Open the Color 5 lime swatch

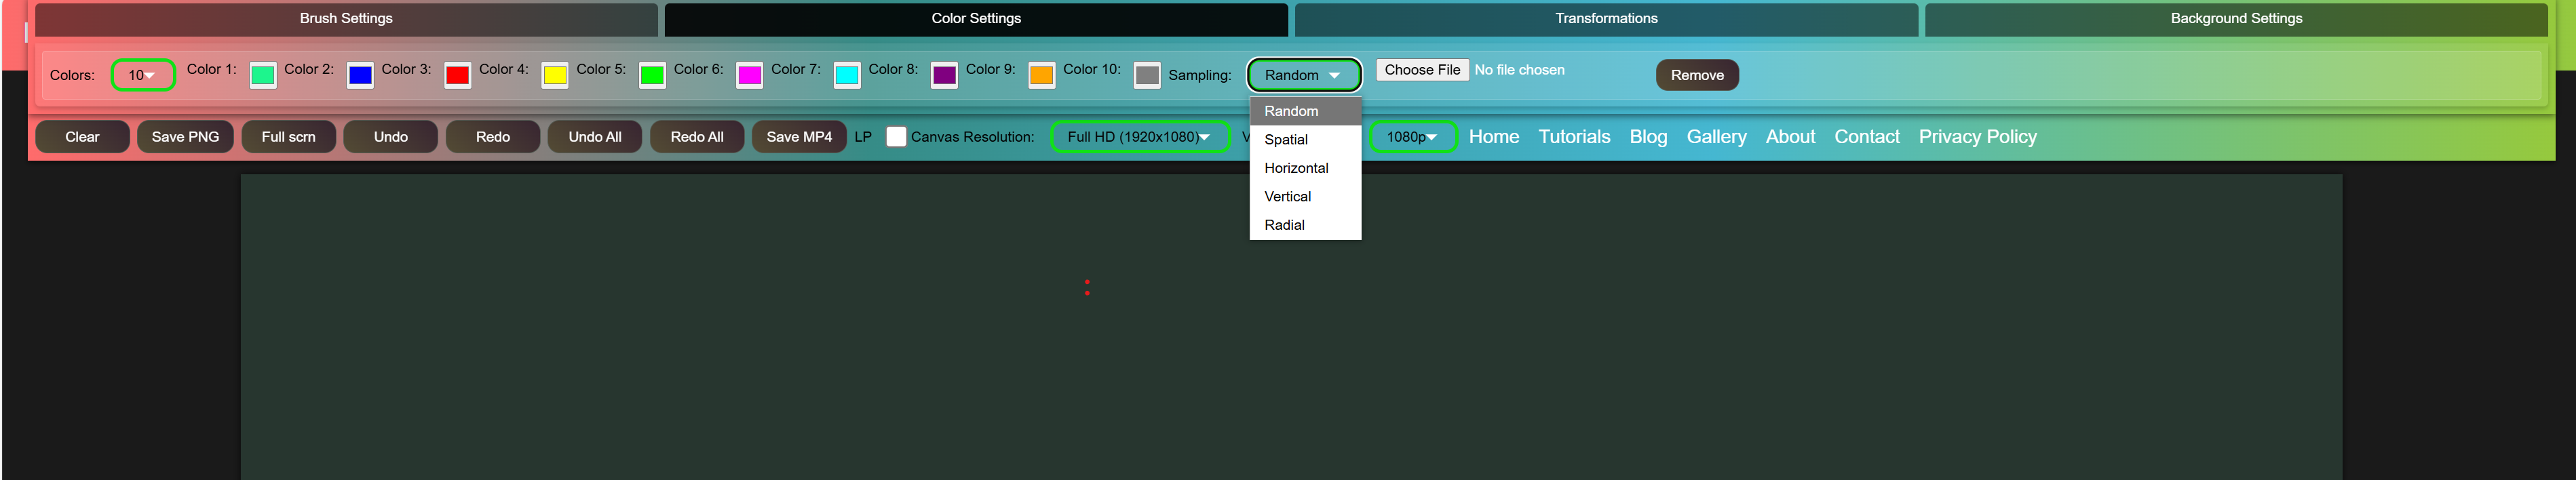click(652, 75)
